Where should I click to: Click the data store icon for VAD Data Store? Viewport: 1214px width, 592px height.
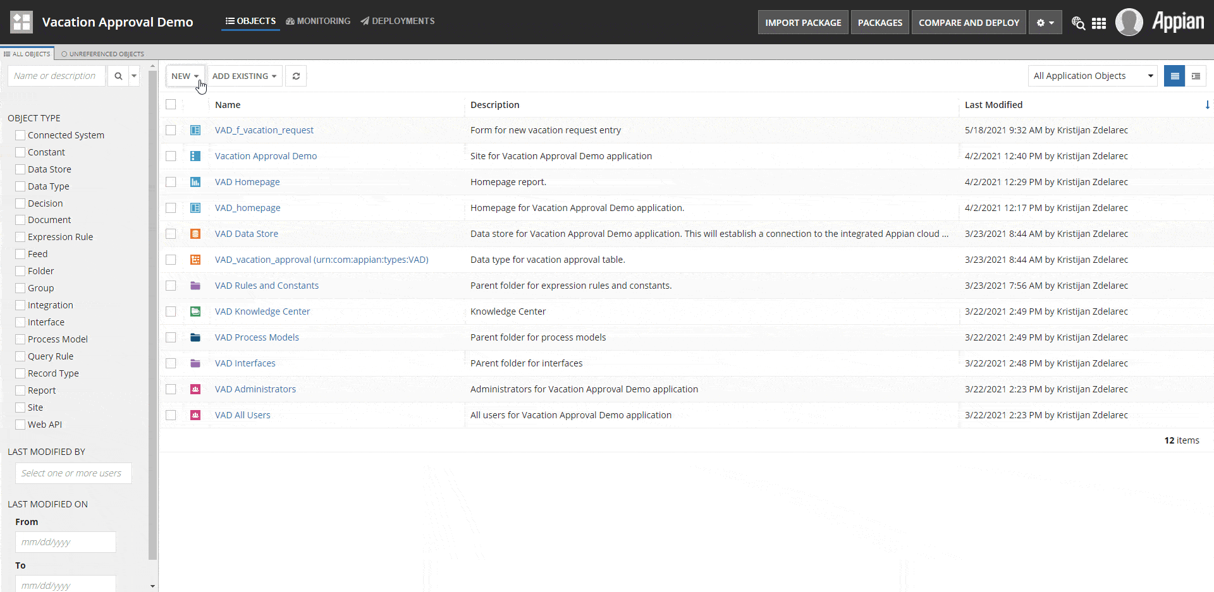(x=195, y=234)
